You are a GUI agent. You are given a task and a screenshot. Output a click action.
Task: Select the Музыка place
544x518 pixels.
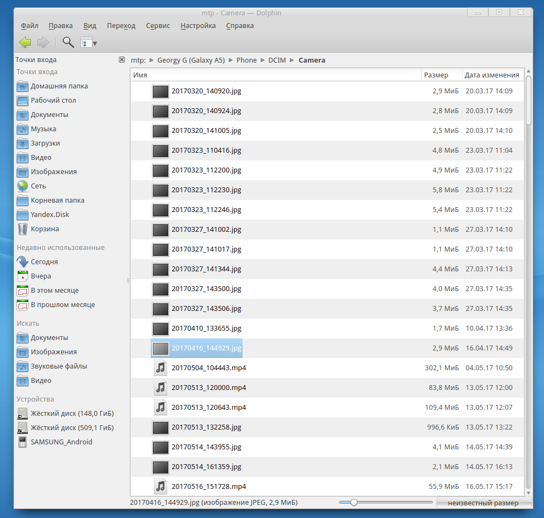pos(36,129)
